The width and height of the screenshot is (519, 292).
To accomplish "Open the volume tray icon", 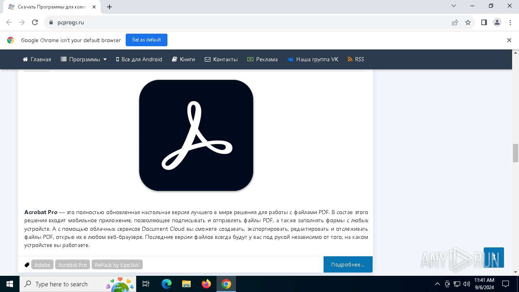I will 467,284.
